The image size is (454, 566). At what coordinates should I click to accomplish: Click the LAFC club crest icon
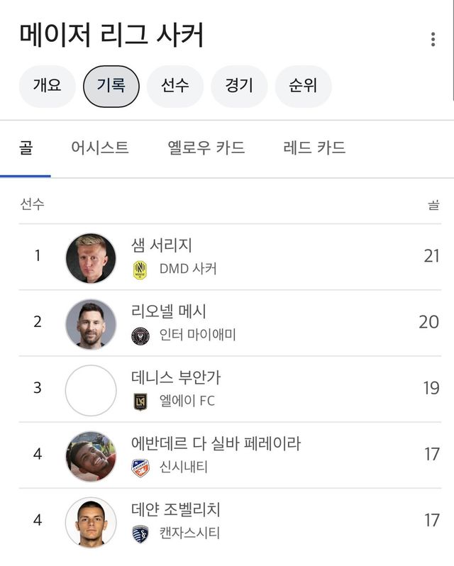coord(140,401)
